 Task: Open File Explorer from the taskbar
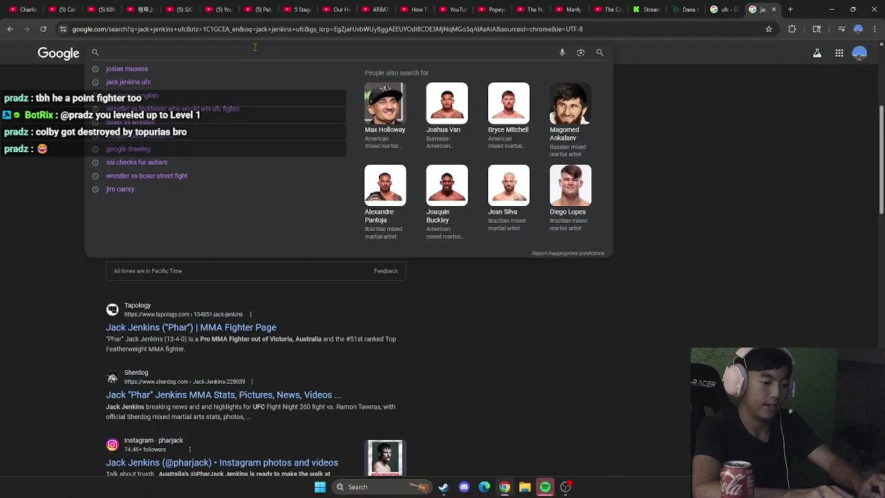[x=525, y=487]
